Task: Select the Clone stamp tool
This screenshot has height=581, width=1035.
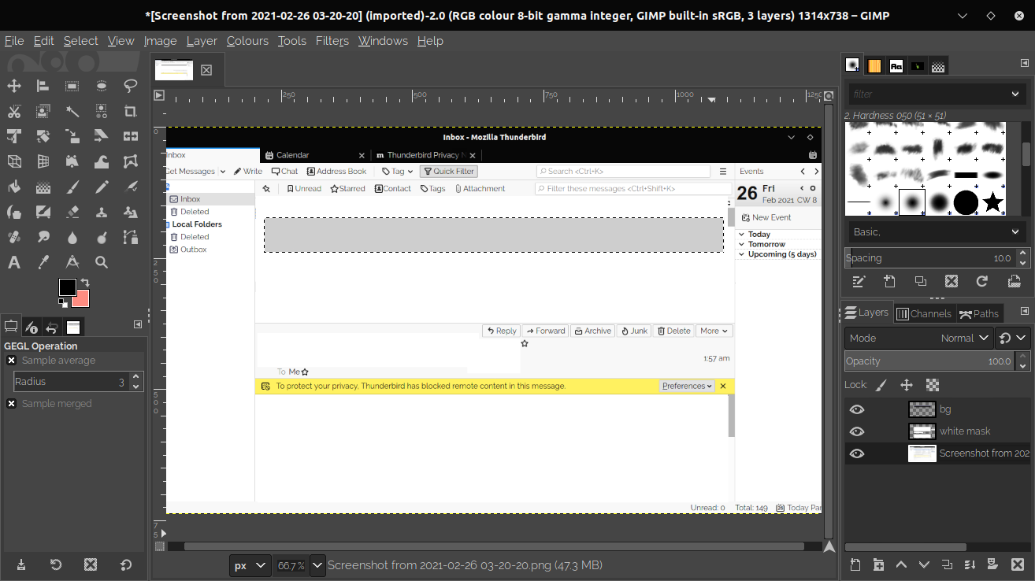Action: point(102,212)
